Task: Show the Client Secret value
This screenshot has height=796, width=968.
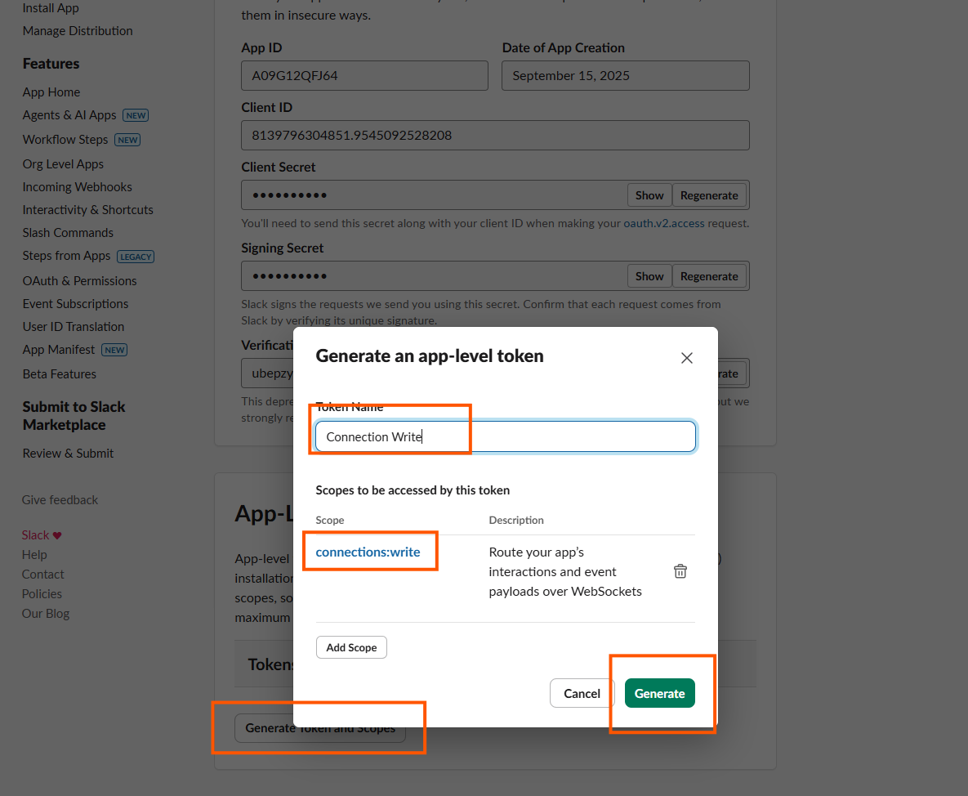Action: click(649, 195)
